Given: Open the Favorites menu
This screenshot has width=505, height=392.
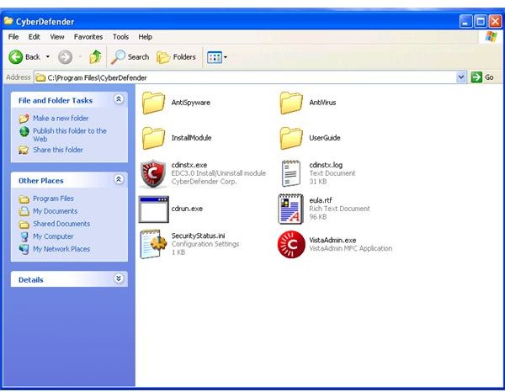Looking at the screenshot, I should [x=88, y=37].
